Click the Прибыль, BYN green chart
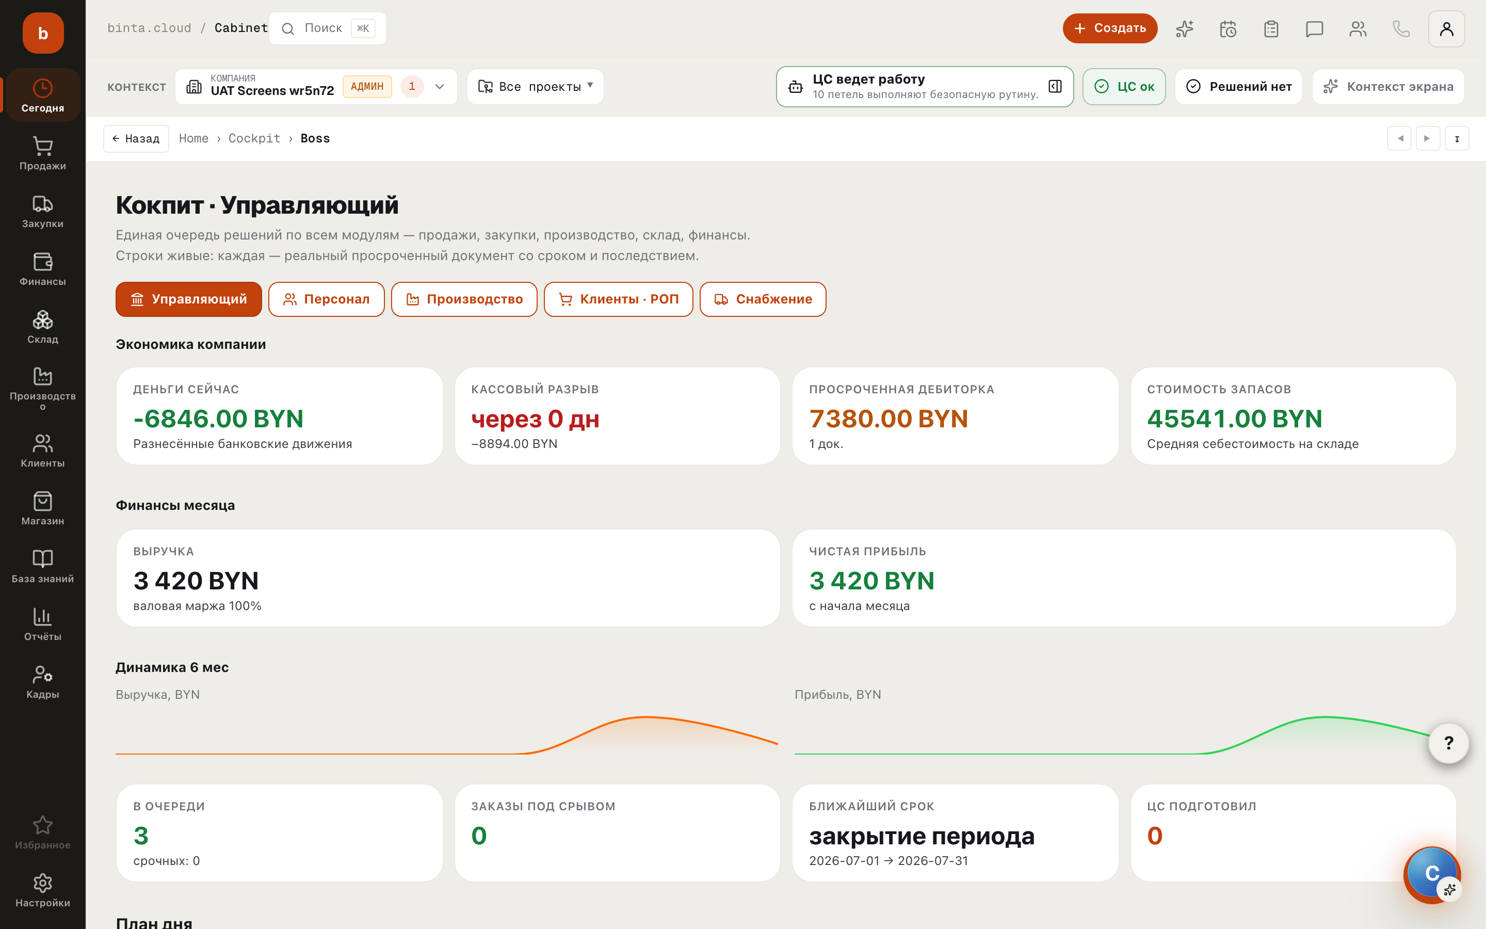The height and width of the screenshot is (929, 1486). tap(1125, 735)
